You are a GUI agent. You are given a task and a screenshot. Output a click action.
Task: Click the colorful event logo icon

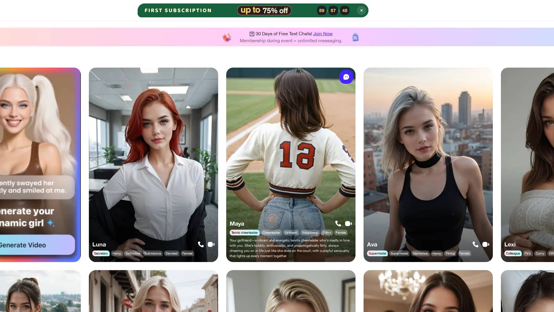coord(227,37)
